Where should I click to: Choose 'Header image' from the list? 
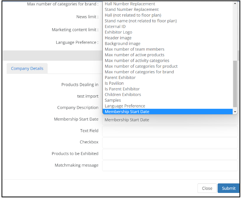coord(118,38)
